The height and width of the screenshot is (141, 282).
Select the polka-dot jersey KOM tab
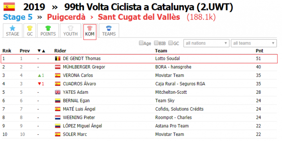coord(90,31)
